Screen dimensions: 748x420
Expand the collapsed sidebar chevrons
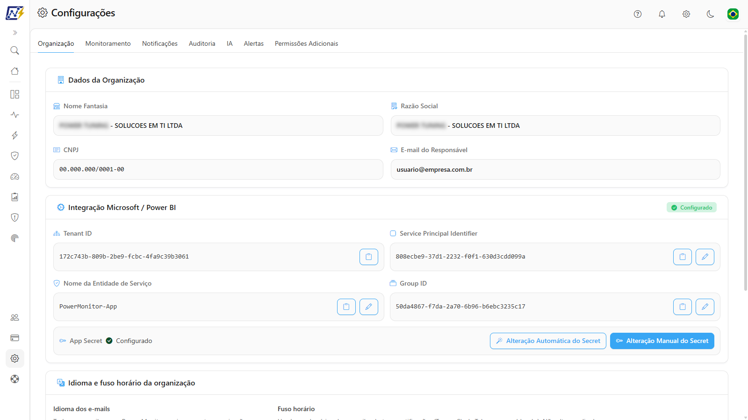coord(15,33)
